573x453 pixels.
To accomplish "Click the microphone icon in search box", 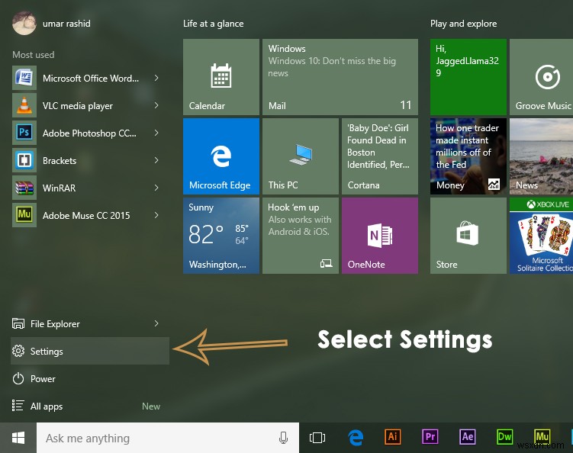I will point(284,438).
